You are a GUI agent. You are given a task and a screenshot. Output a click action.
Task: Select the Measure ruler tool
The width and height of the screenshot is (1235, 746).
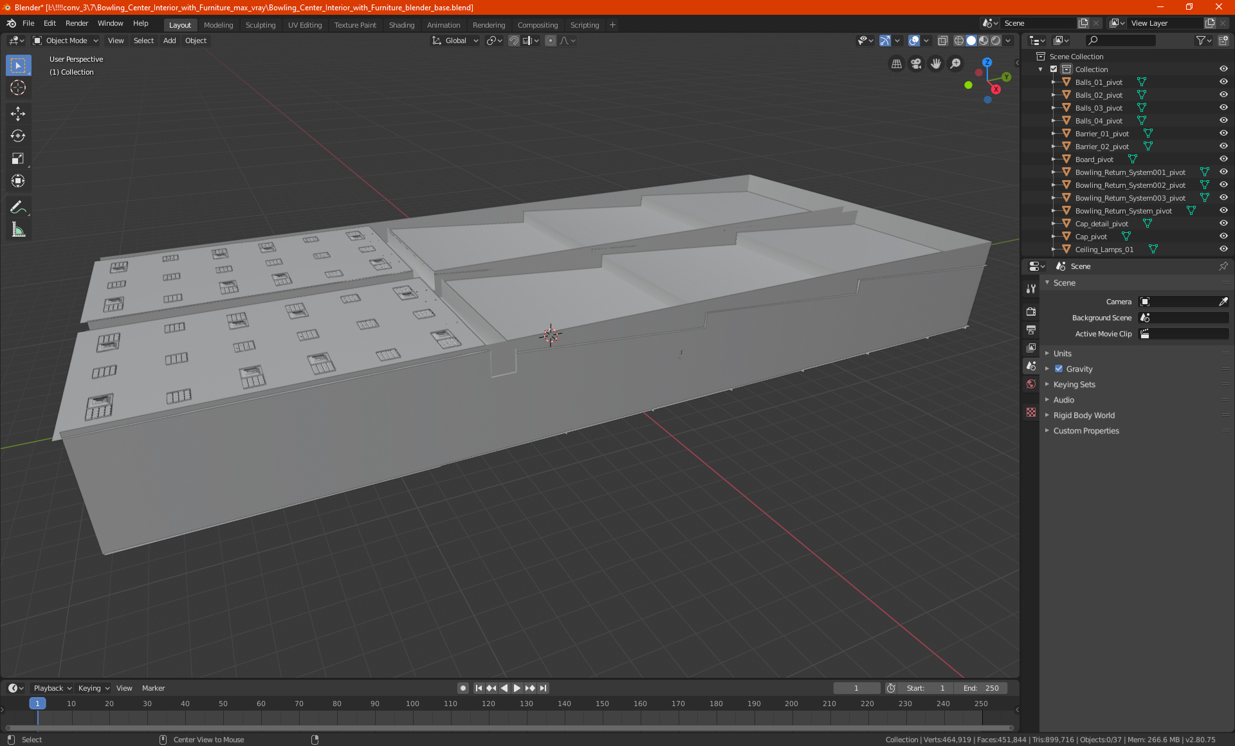18,230
